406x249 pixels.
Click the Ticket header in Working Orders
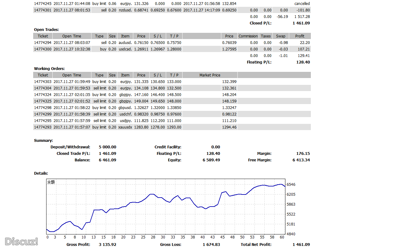point(43,75)
